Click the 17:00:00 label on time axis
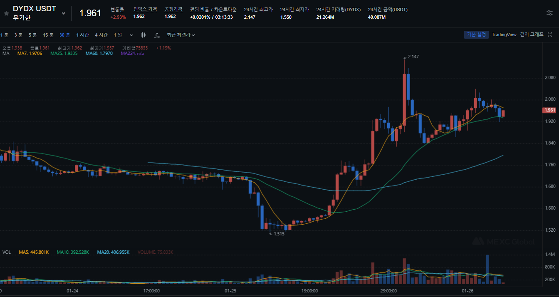Image resolution: width=559 pixels, height=297 pixels. click(x=151, y=290)
